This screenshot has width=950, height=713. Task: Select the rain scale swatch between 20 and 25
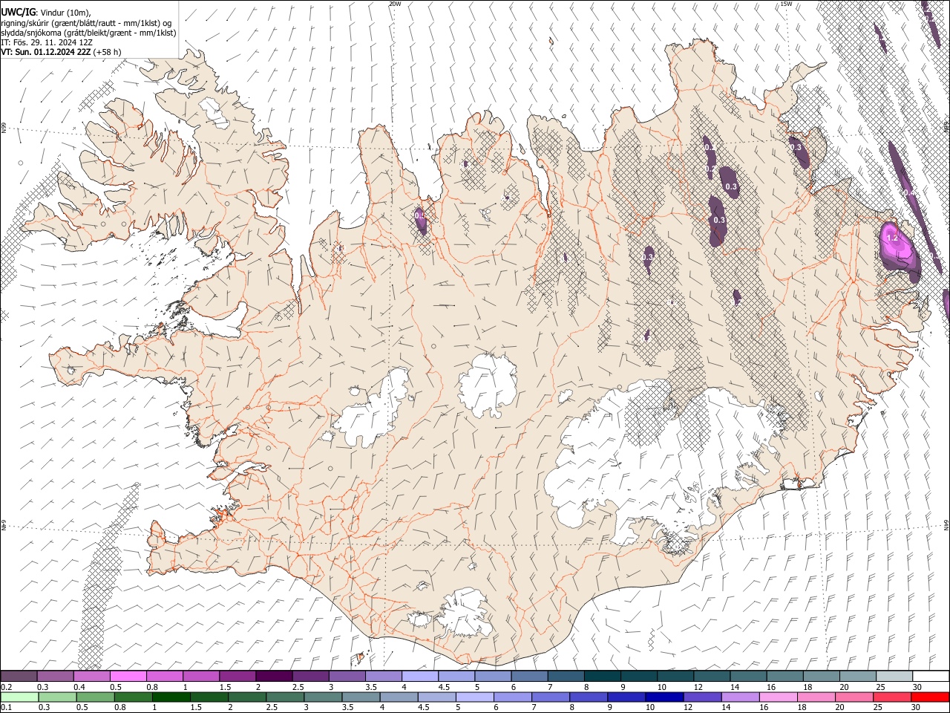[x=854, y=697]
